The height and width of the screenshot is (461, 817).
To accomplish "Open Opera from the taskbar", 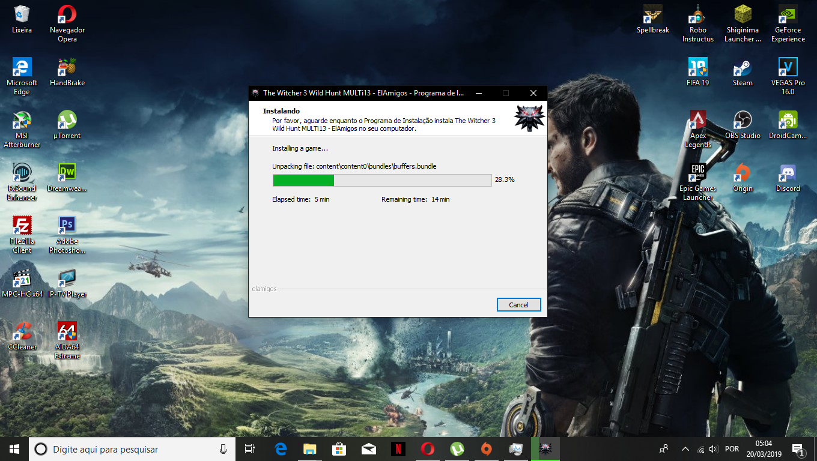I will (427, 449).
